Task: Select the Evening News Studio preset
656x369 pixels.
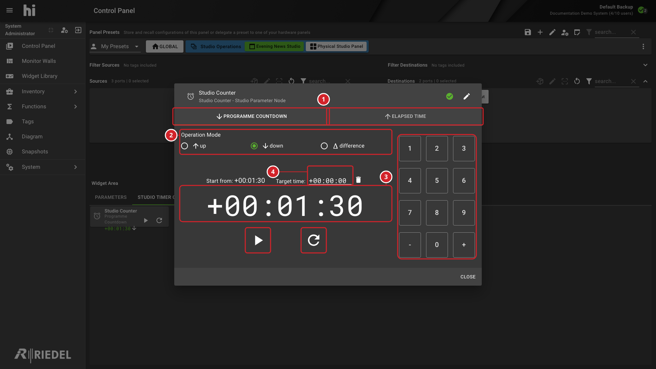Action: (x=275, y=46)
